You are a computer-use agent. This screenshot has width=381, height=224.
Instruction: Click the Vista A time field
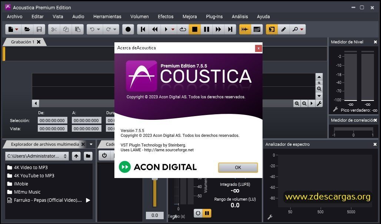point(87,129)
